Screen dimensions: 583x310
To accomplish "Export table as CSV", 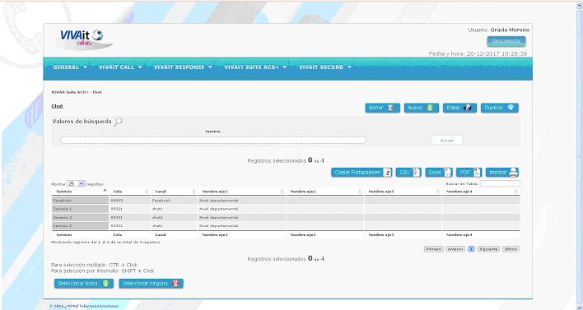I will point(408,172).
